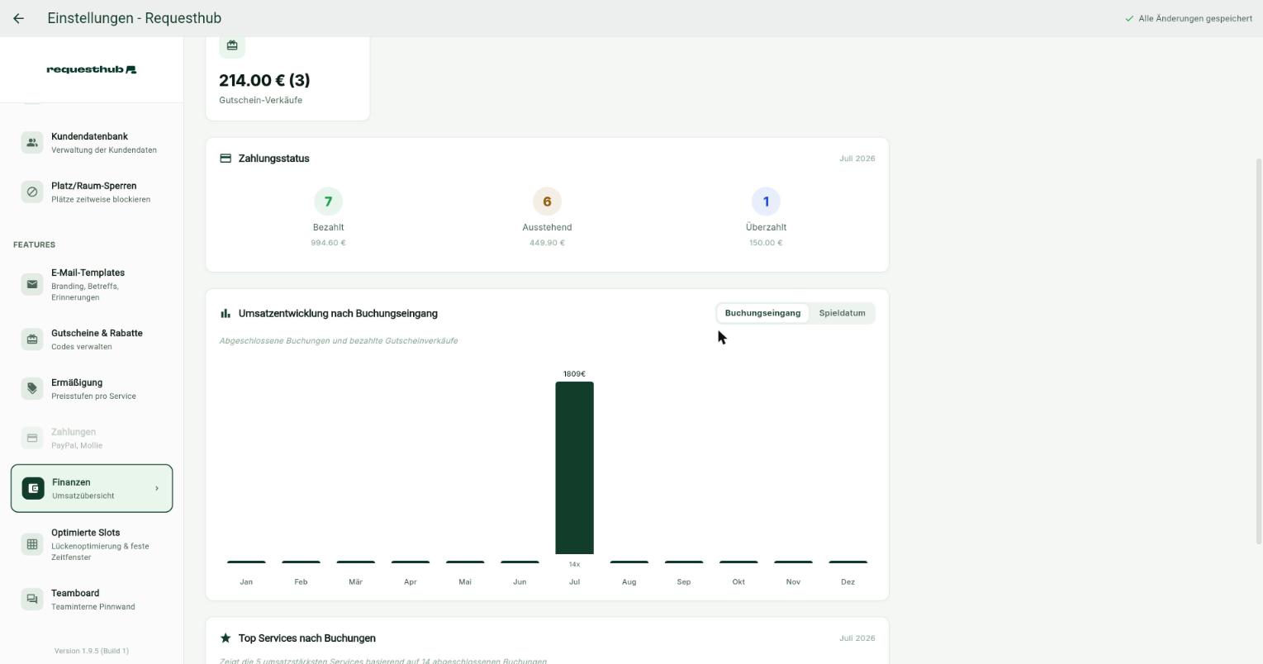
Task: Click the Dez bar in chart
Action: point(848,562)
